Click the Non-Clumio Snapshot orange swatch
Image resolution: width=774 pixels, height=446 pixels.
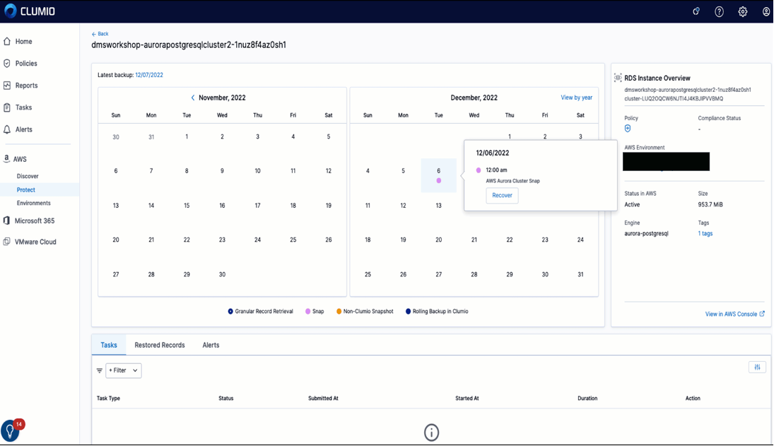[339, 311]
